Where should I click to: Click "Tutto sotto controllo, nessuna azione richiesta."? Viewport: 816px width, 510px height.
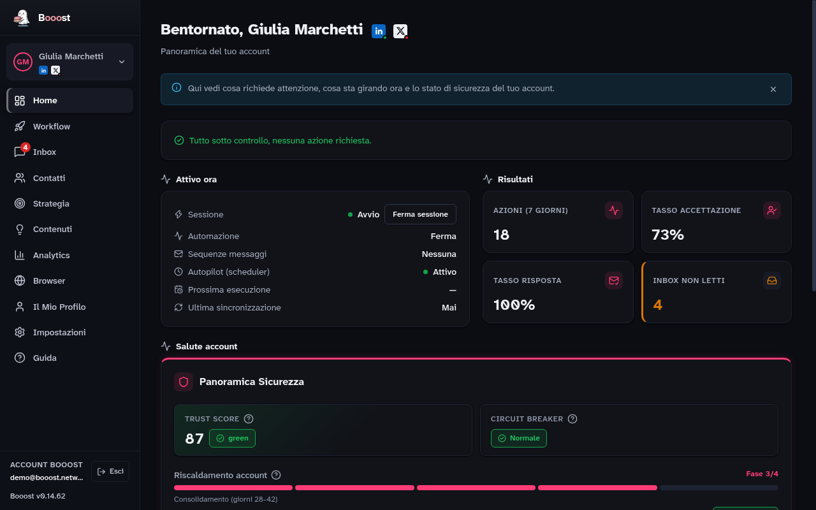pyautogui.click(x=280, y=140)
